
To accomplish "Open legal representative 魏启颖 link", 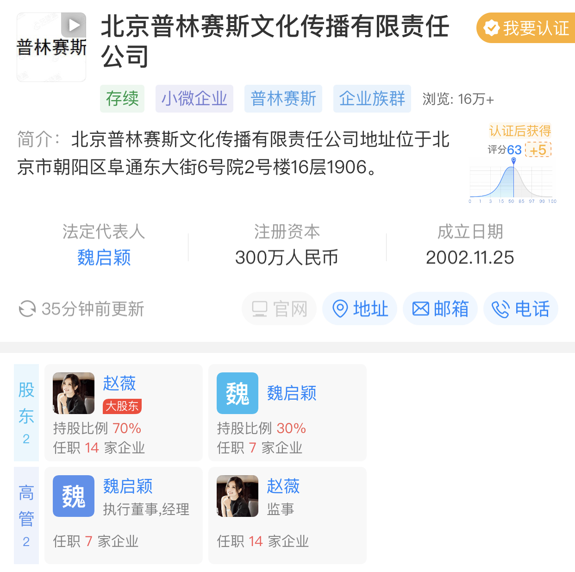I will 104,258.
